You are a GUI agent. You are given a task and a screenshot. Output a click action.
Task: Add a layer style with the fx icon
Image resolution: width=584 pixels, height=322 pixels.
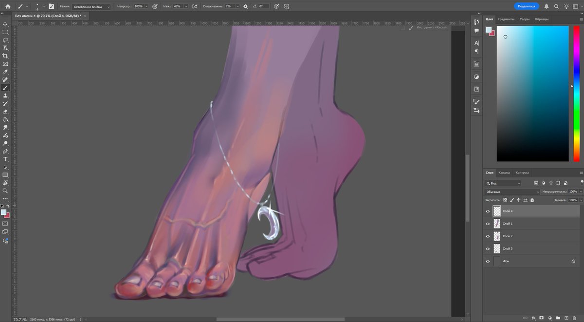tap(533, 317)
